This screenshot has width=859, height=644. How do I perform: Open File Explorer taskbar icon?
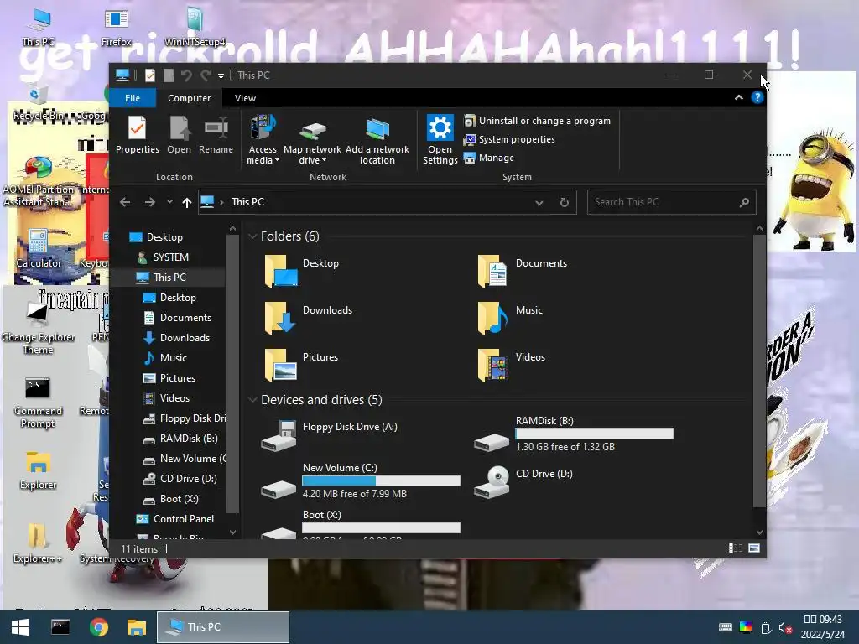coord(137,627)
